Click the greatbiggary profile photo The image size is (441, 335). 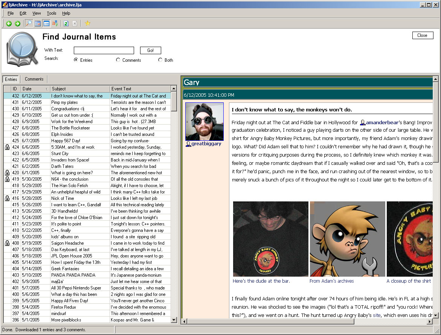(x=204, y=122)
